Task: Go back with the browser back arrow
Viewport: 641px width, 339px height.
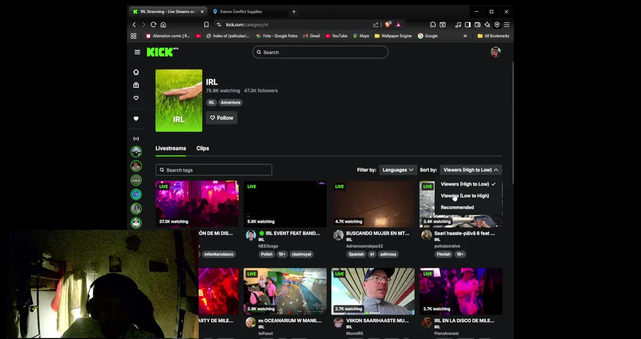Action: [134, 24]
